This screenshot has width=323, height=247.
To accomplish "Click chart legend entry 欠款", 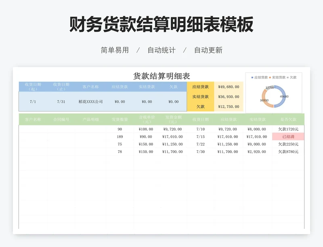I will 292,77.
